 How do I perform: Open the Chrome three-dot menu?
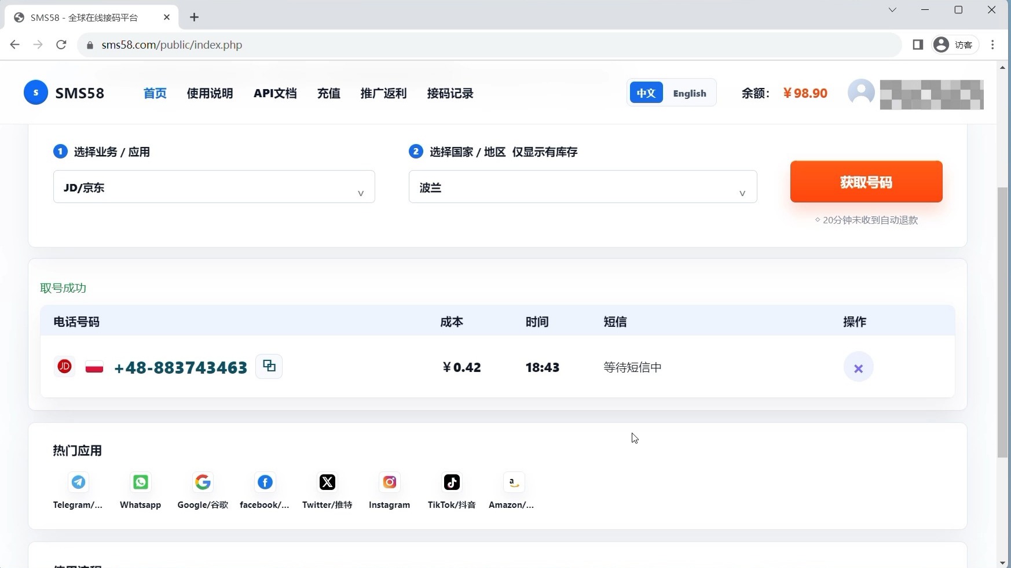(993, 45)
